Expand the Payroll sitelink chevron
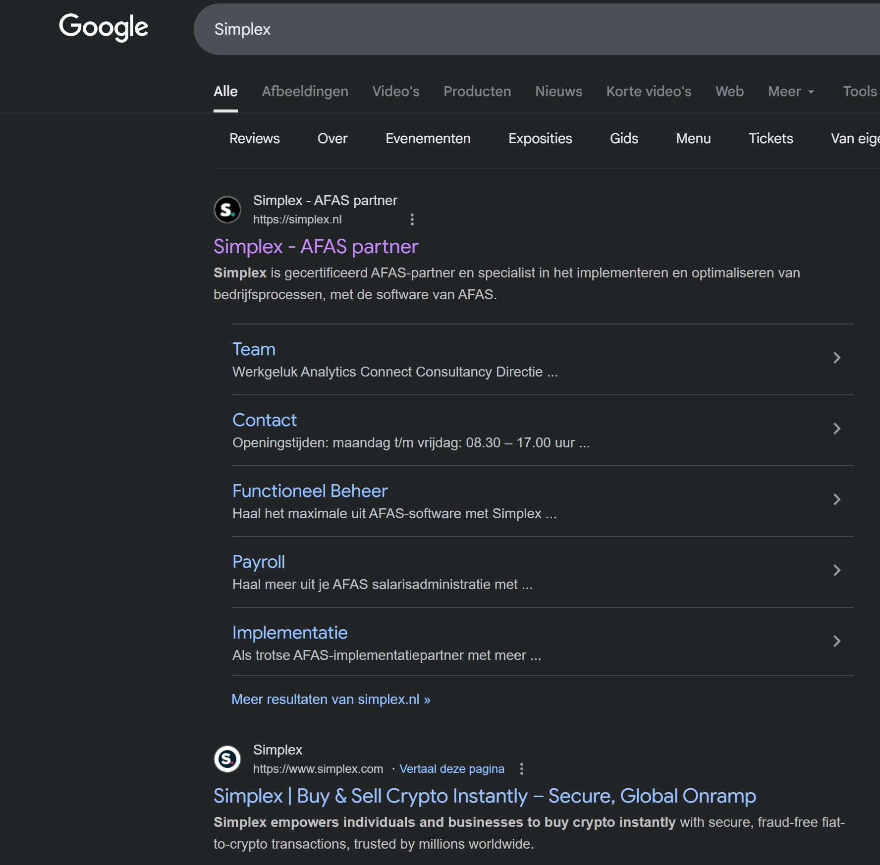This screenshot has height=865, width=880. tap(836, 570)
